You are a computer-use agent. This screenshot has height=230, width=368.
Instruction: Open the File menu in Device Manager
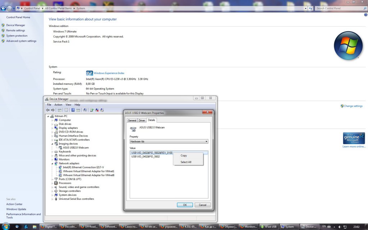[x=49, y=105]
